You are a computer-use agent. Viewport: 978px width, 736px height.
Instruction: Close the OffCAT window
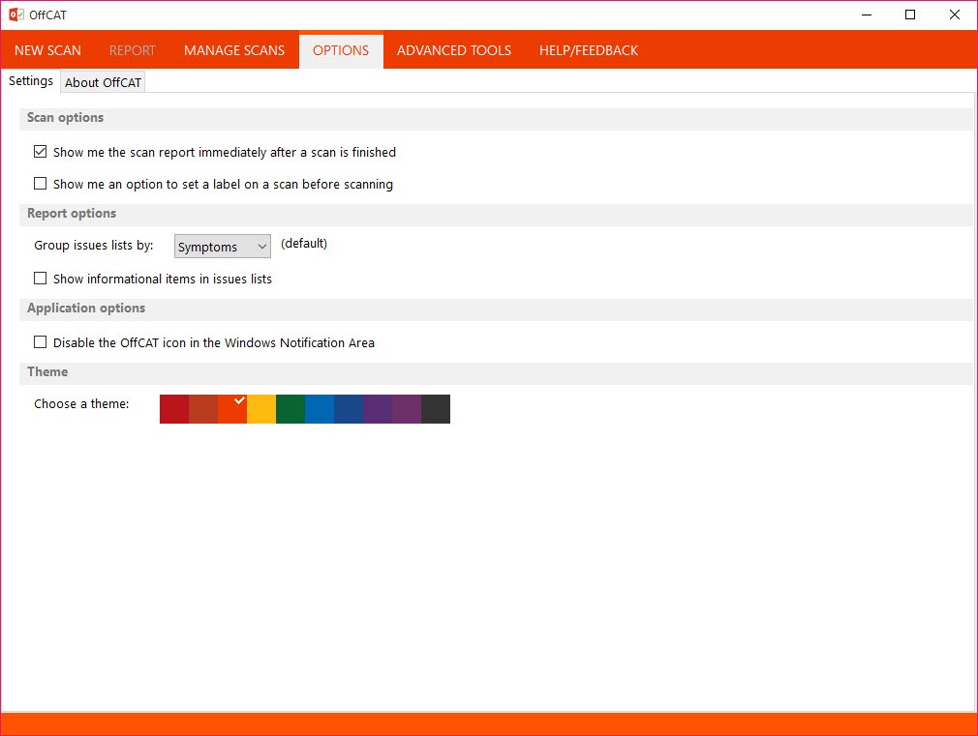point(955,15)
